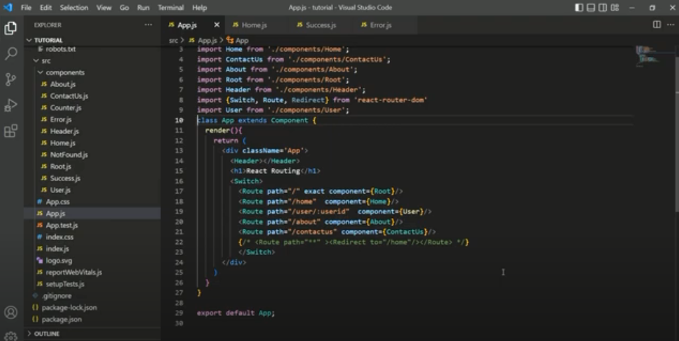Toggle the bottom panel layout icon
The image size is (679, 341).
pyautogui.click(x=591, y=8)
